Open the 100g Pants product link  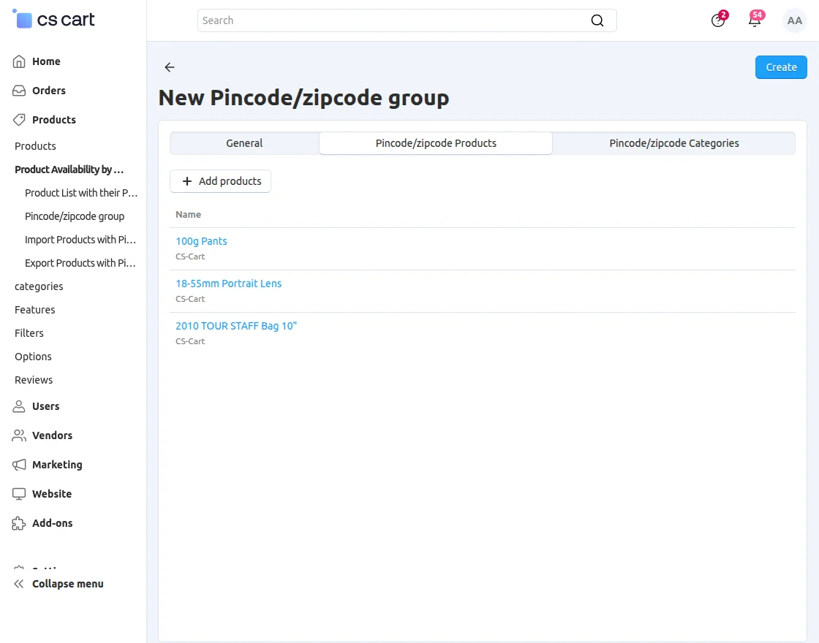[201, 241]
